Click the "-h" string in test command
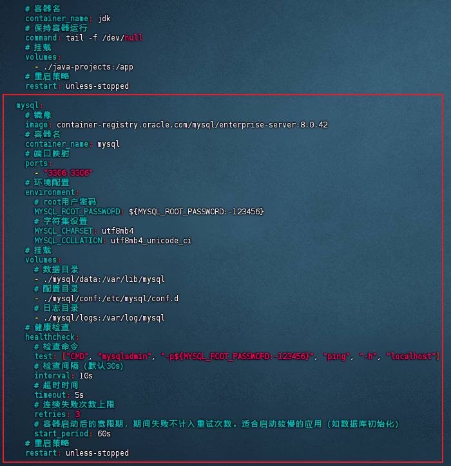The height and width of the screenshot is (466, 451). (368, 357)
